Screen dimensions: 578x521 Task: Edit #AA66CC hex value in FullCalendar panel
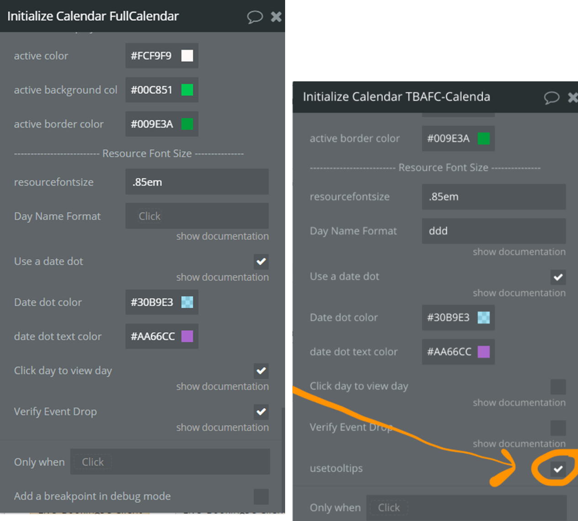[x=153, y=336]
